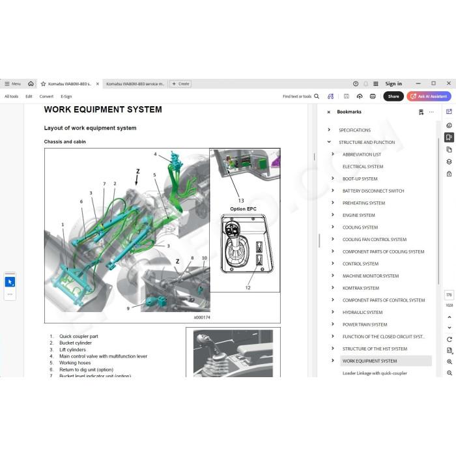Screen dimensions: 456x456
Task: Open the E-Sign menu
Action: click(x=66, y=96)
